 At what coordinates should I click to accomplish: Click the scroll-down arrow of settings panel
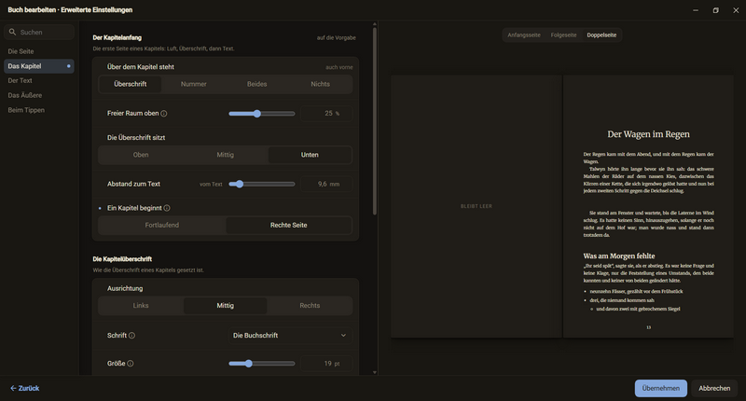click(375, 372)
